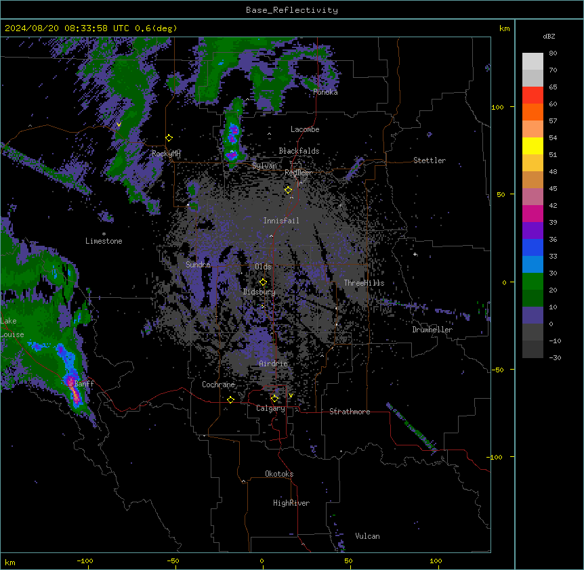Click the Sylvan label
This screenshot has height=570, width=584.
pos(264,166)
